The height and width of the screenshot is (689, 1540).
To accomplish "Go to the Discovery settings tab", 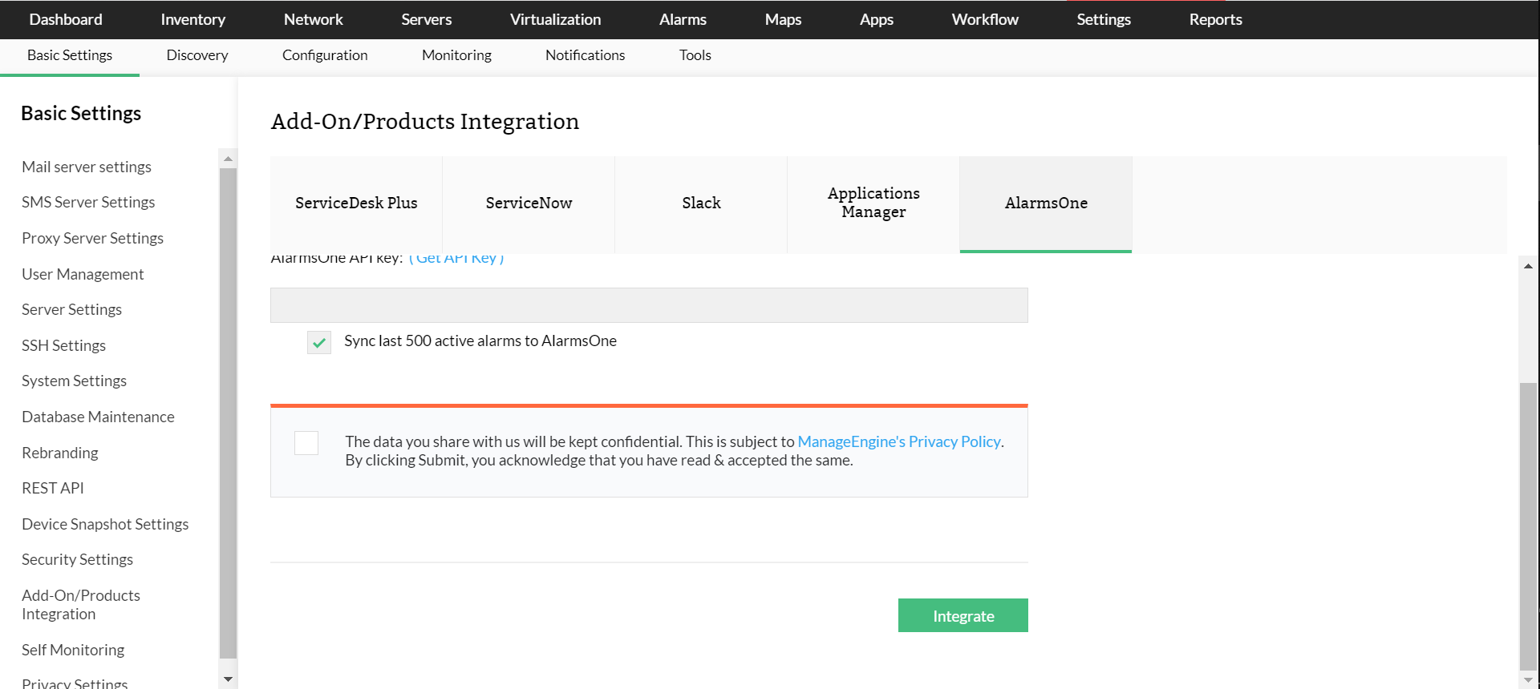I will [197, 55].
